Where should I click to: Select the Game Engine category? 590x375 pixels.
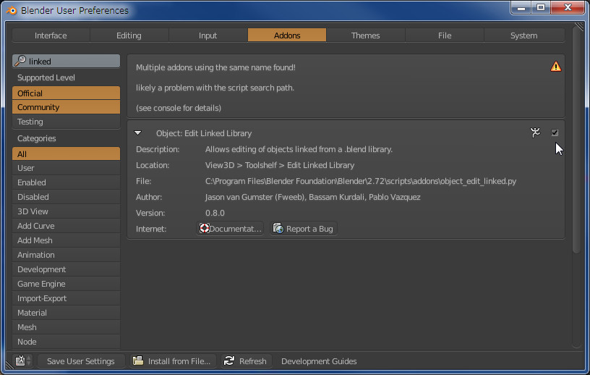tap(67, 284)
